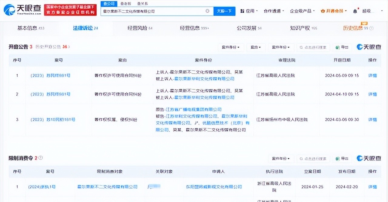Open the 知识产权 tab

[x=303, y=28]
